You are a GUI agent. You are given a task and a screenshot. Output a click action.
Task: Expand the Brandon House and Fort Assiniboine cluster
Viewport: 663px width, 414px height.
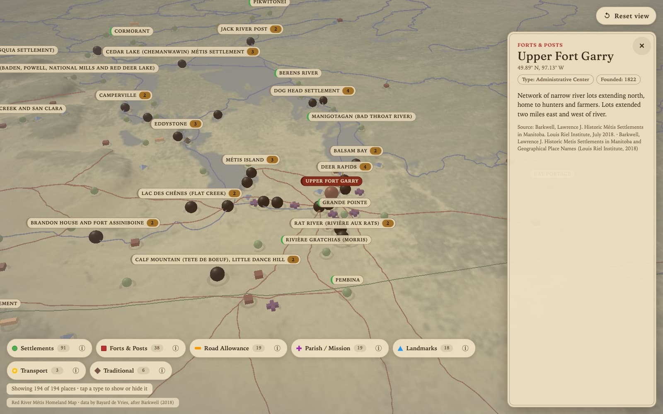pyautogui.click(x=93, y=223)
